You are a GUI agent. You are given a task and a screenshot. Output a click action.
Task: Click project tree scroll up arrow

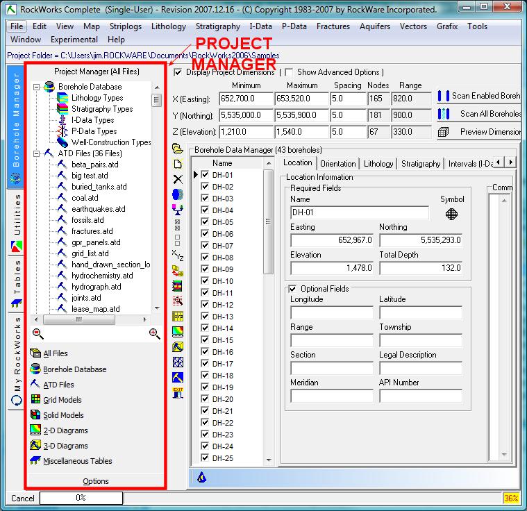157,87
